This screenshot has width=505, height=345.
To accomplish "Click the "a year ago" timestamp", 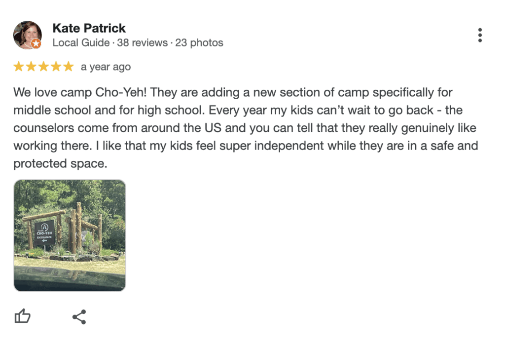I will [106, 67].
